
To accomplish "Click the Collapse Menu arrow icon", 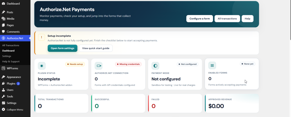I will (3, 110).
